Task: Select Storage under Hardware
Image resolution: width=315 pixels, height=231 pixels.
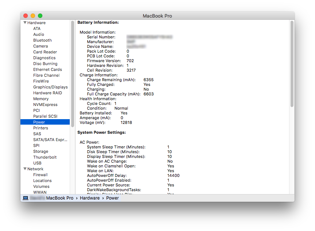Action: (x=41, y=151)
